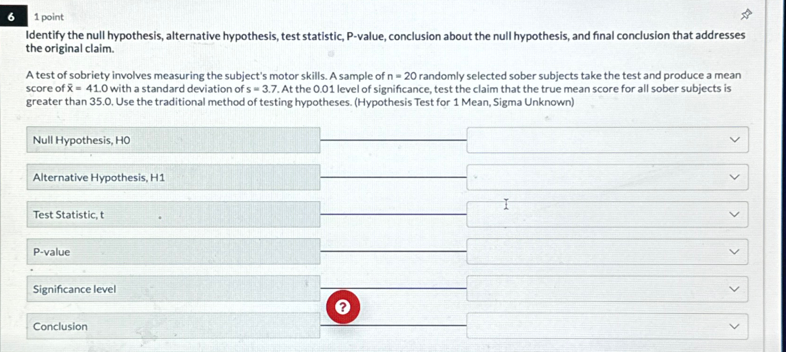Select the Alternative Hypothesis, H1 label box
This screenshot has height=352, width=786.
click(x=173, y=177)
